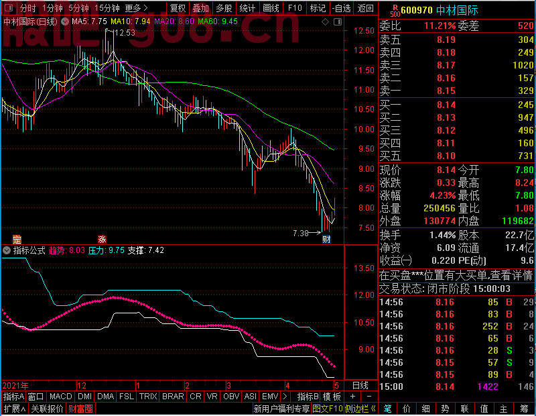Toggle the side panel icon above the chart

point(338,22)
